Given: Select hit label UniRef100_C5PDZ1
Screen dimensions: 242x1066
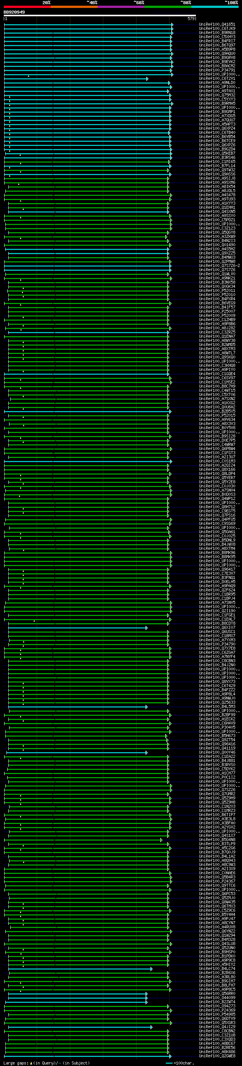Looking at the screenshot, I should point(217,220).
